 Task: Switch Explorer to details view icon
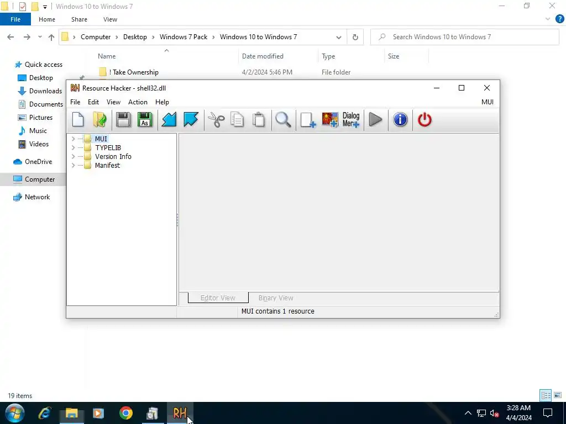[546, 395]
